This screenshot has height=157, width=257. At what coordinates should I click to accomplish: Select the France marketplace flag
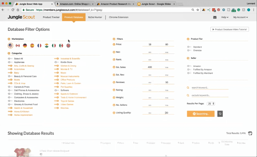(x=39, y=46)
